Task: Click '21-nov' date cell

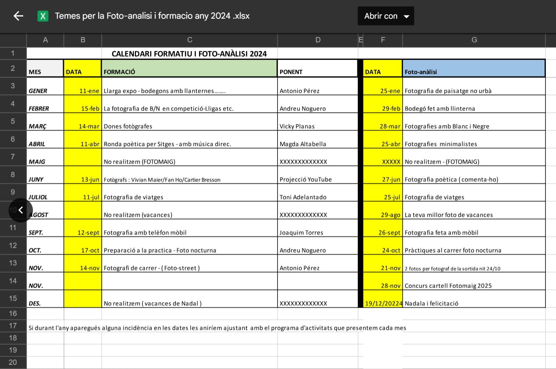Action: [383, 264]
